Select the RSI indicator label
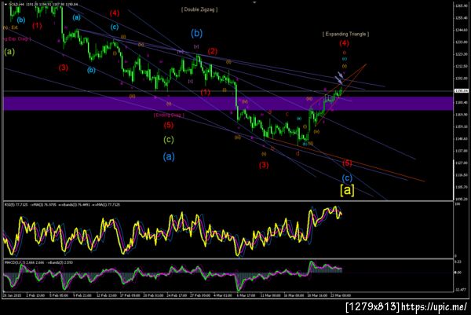 coord(62,205)
